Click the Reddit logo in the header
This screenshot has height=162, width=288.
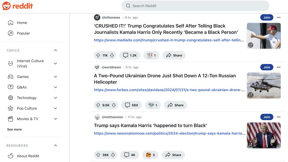[18, 6]
